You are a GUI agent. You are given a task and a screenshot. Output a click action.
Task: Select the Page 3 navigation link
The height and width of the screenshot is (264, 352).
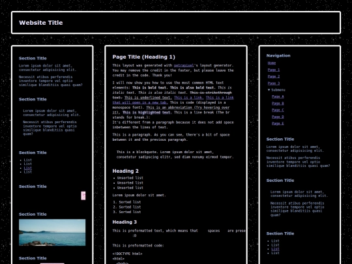pos(274,83)
